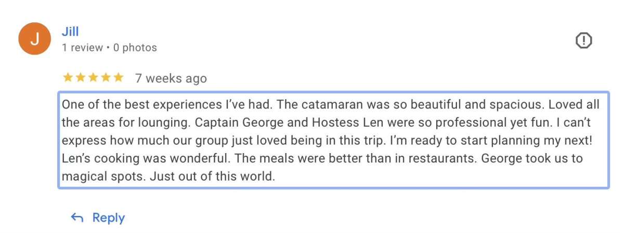
Task: Click the second yellow rating star
Action: tap(80, 78)
